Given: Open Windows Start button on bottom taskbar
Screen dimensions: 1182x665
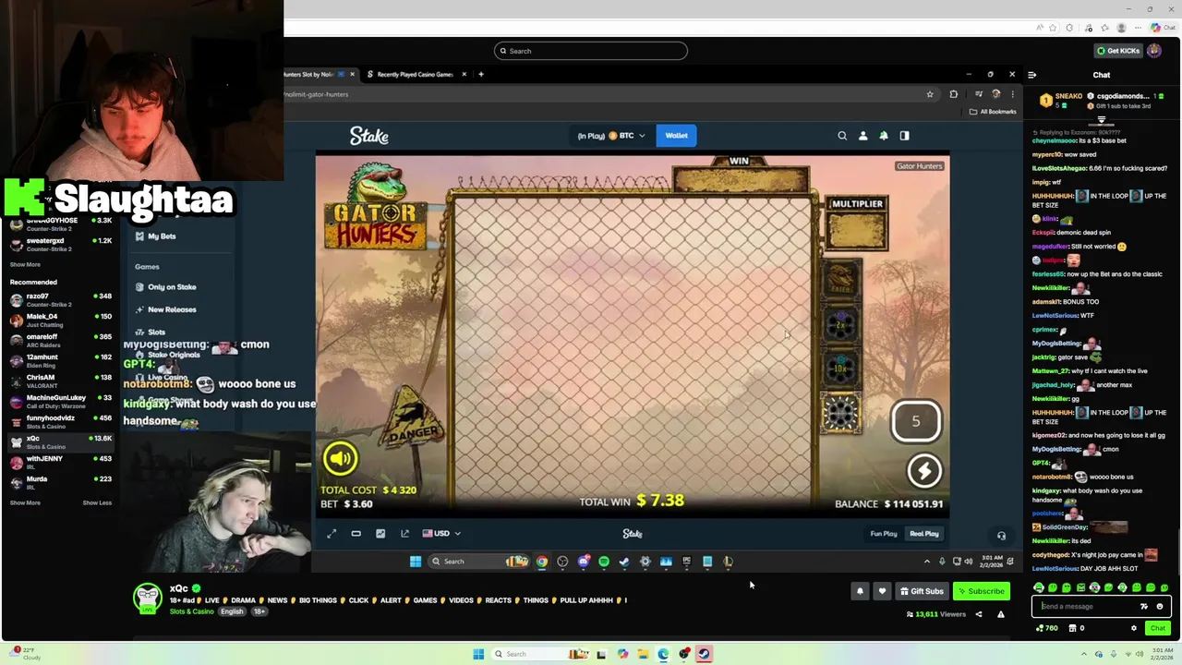Looking at the screenshot, I should point(478,654).
